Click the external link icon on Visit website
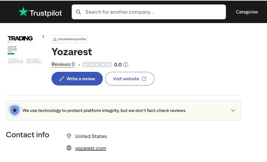The image size is (267, 162). (144, 79)
